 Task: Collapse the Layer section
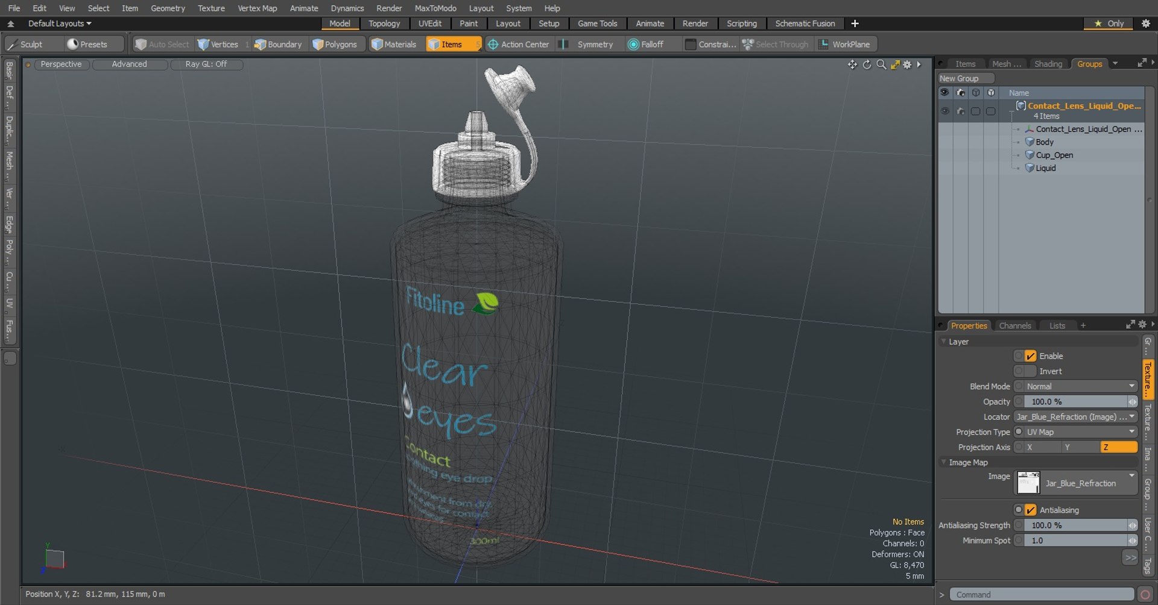[944, 342]
